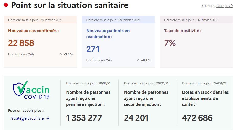Click the arrow next to Stratégie vaccinale

tap(48, 118)
